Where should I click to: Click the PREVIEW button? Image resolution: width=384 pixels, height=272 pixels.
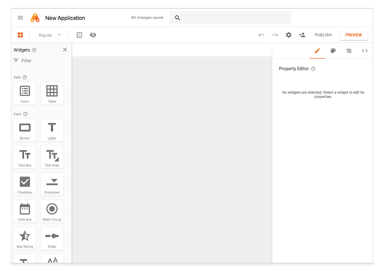(353, 35)
